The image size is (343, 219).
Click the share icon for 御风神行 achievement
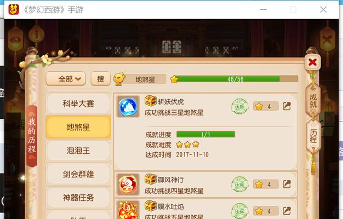(287, 185)
